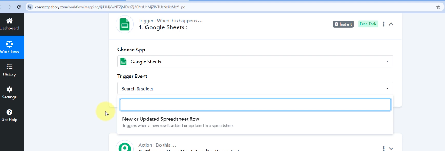Viewport: 445px width, 151px height.
Task: Open the History list icon
Action: pos(9,67)
